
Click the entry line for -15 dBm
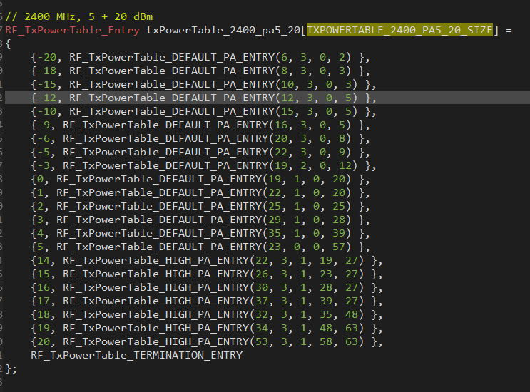(203, 84)
